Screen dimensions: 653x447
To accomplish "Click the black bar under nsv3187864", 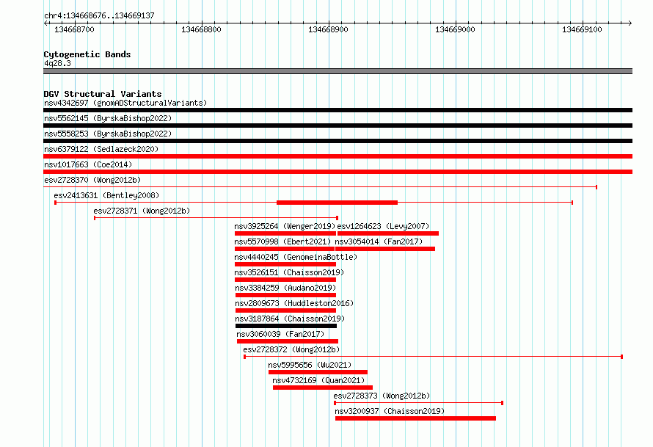I will (x=286, y=326).
